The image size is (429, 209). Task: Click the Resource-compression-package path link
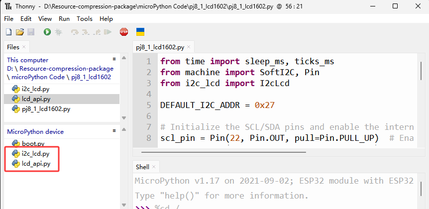click(66, 68)
